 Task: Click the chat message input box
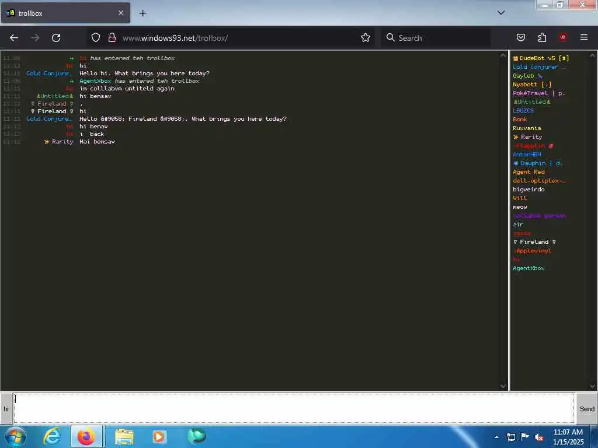point(294,408)
